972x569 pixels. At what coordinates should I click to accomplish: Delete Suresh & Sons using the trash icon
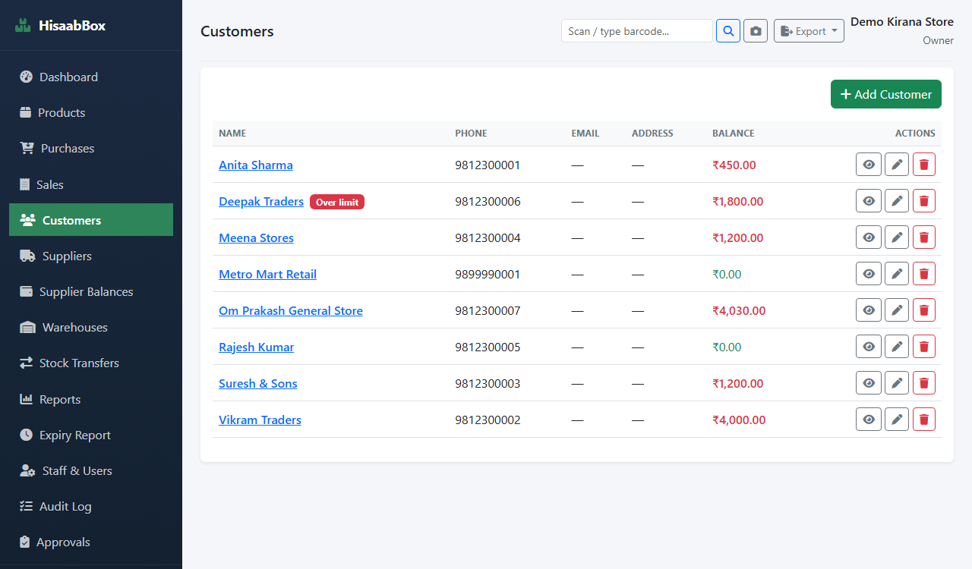[x=924, y=383]
